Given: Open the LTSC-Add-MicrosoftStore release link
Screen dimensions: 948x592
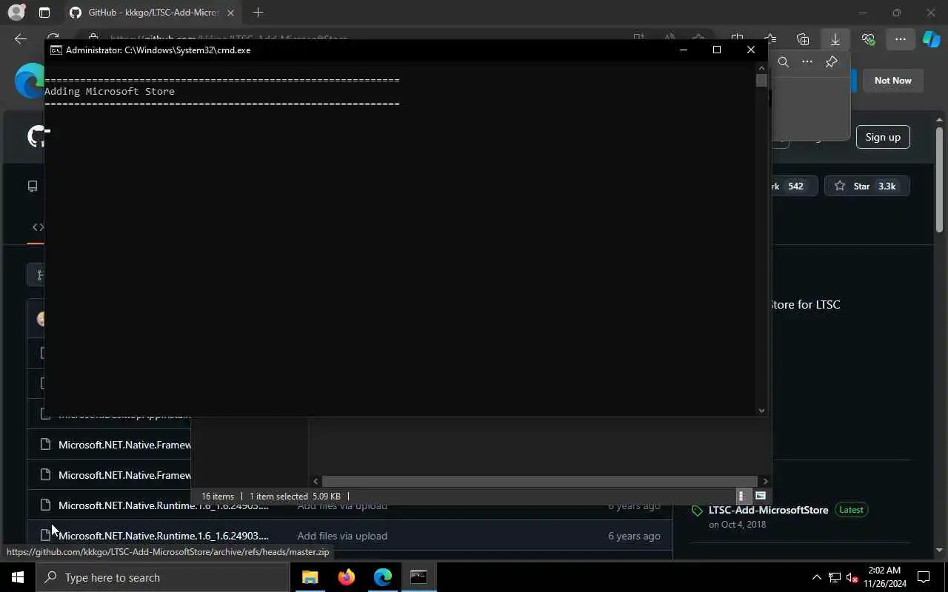Looking at the screenshot, I should point(768,510).
